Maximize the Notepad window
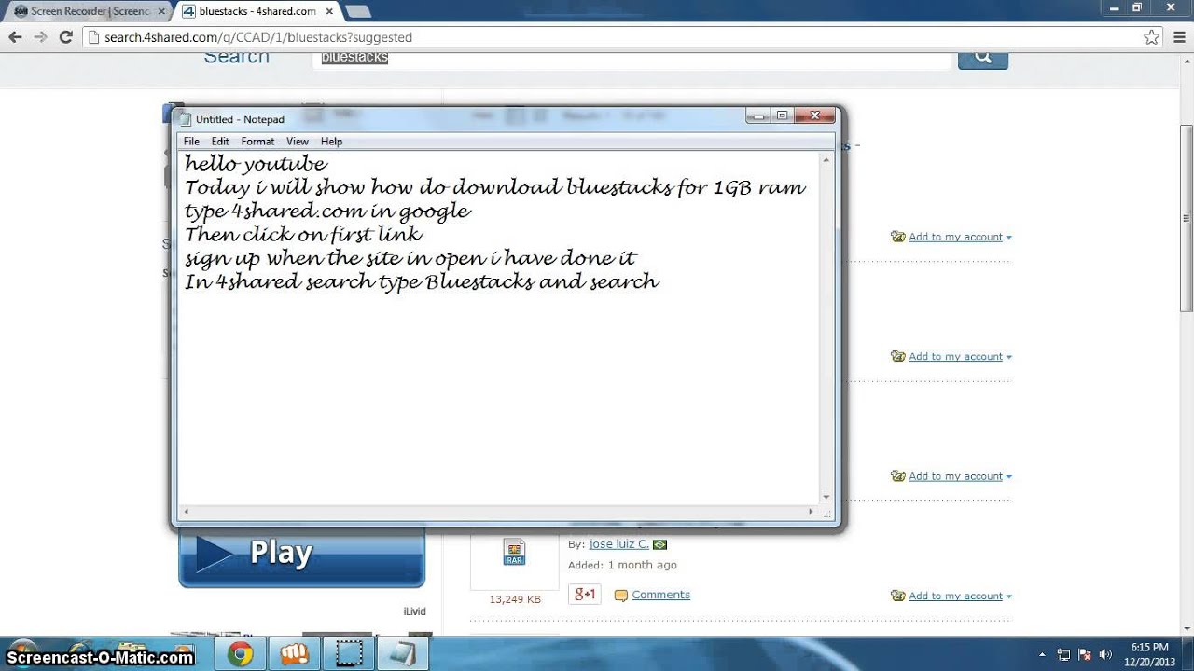Image resolution: width=1194 pixels, height=671 pixels. click(x=782, y=116)
